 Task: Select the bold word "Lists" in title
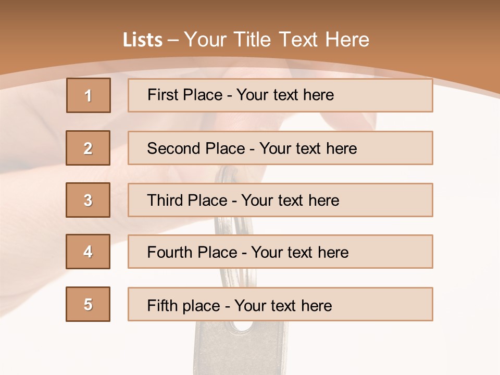143,40
